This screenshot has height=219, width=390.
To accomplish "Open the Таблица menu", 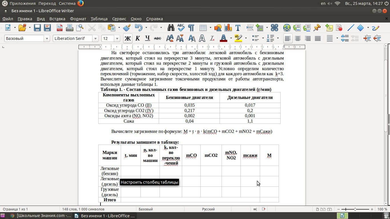I will pyautogui.click(x=99, y=19).
